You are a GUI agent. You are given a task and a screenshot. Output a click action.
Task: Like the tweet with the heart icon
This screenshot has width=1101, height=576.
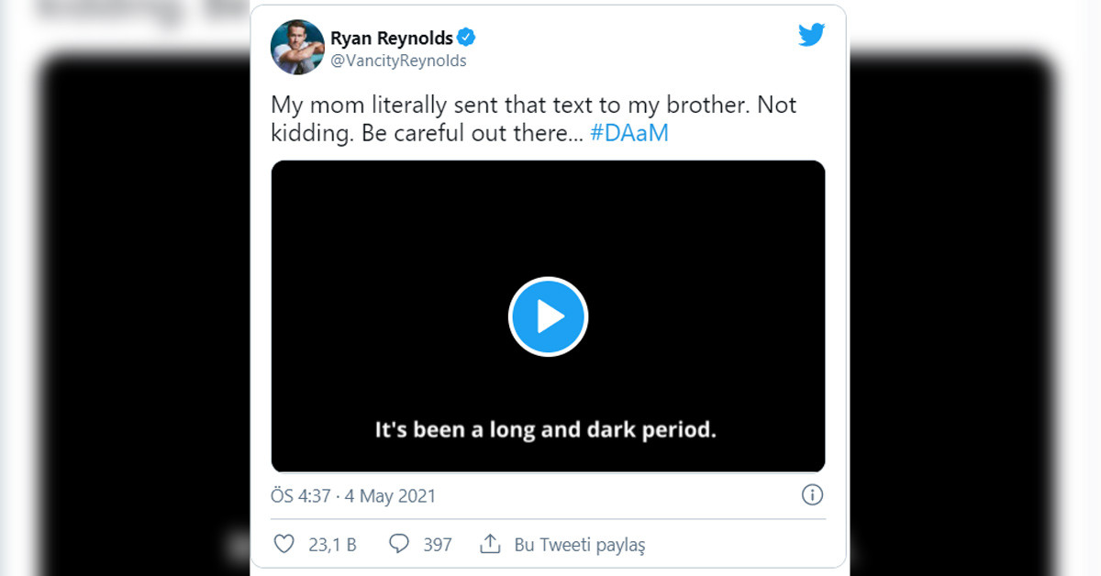click(284, 544)
